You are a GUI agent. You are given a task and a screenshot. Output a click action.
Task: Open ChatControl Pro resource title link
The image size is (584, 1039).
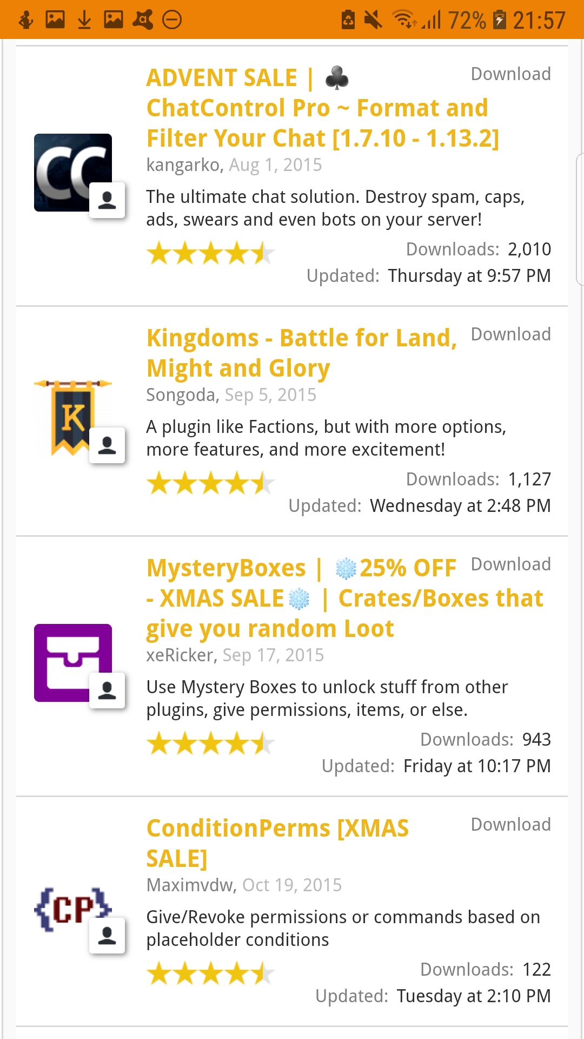(x=322, y=108)
